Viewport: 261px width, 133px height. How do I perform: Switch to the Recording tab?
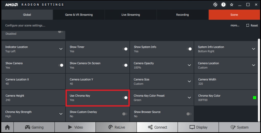[182, 15]
